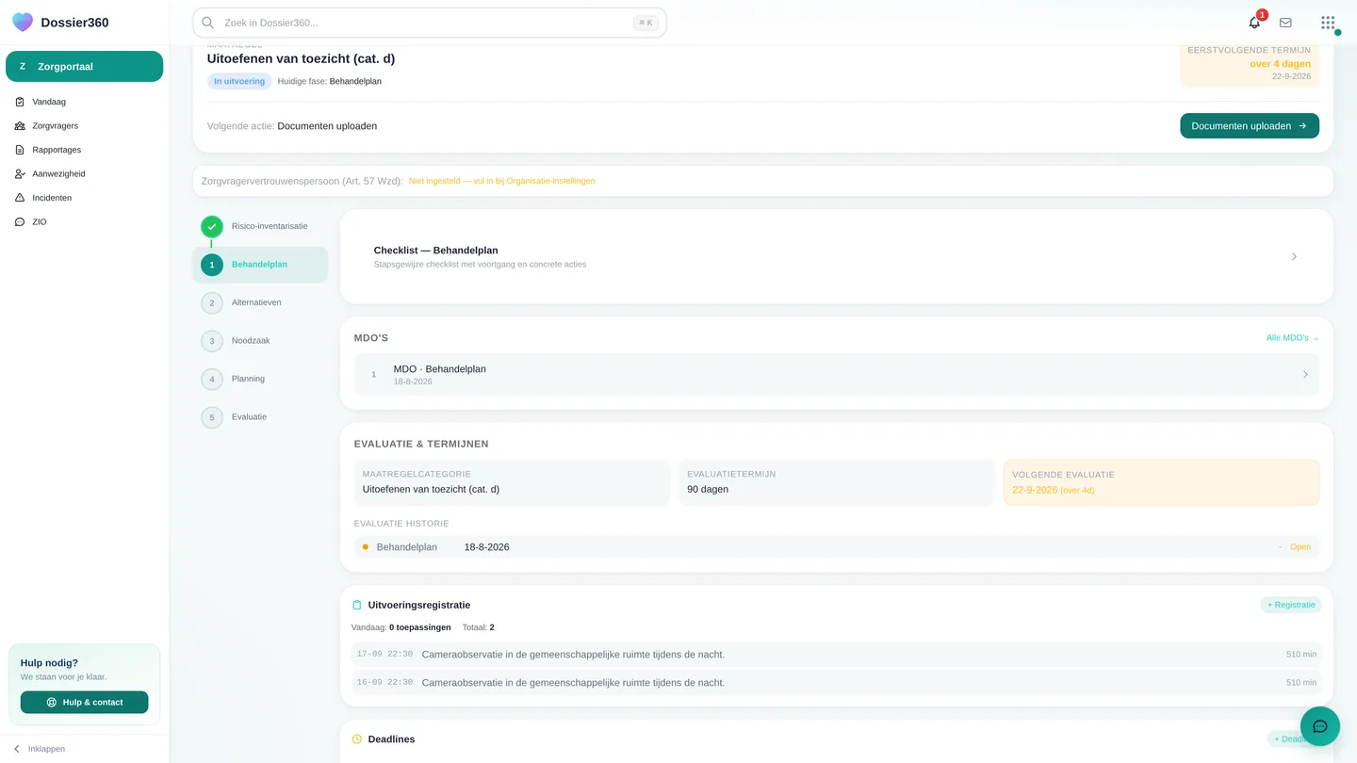Screen dimensions: 1357x763
Task: Click the Hulp & contact button
Action: [85, 702]
